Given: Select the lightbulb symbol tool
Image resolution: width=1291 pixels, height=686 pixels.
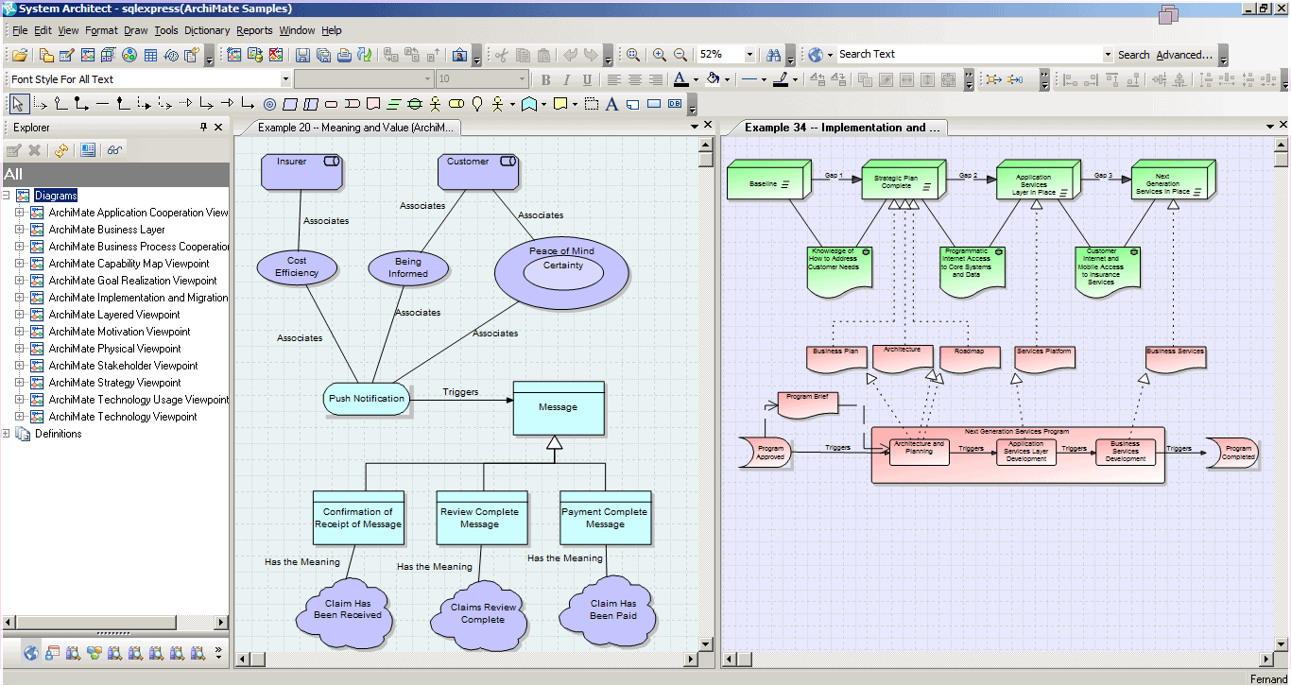Looking at the screenshot, I should point(477,104).
